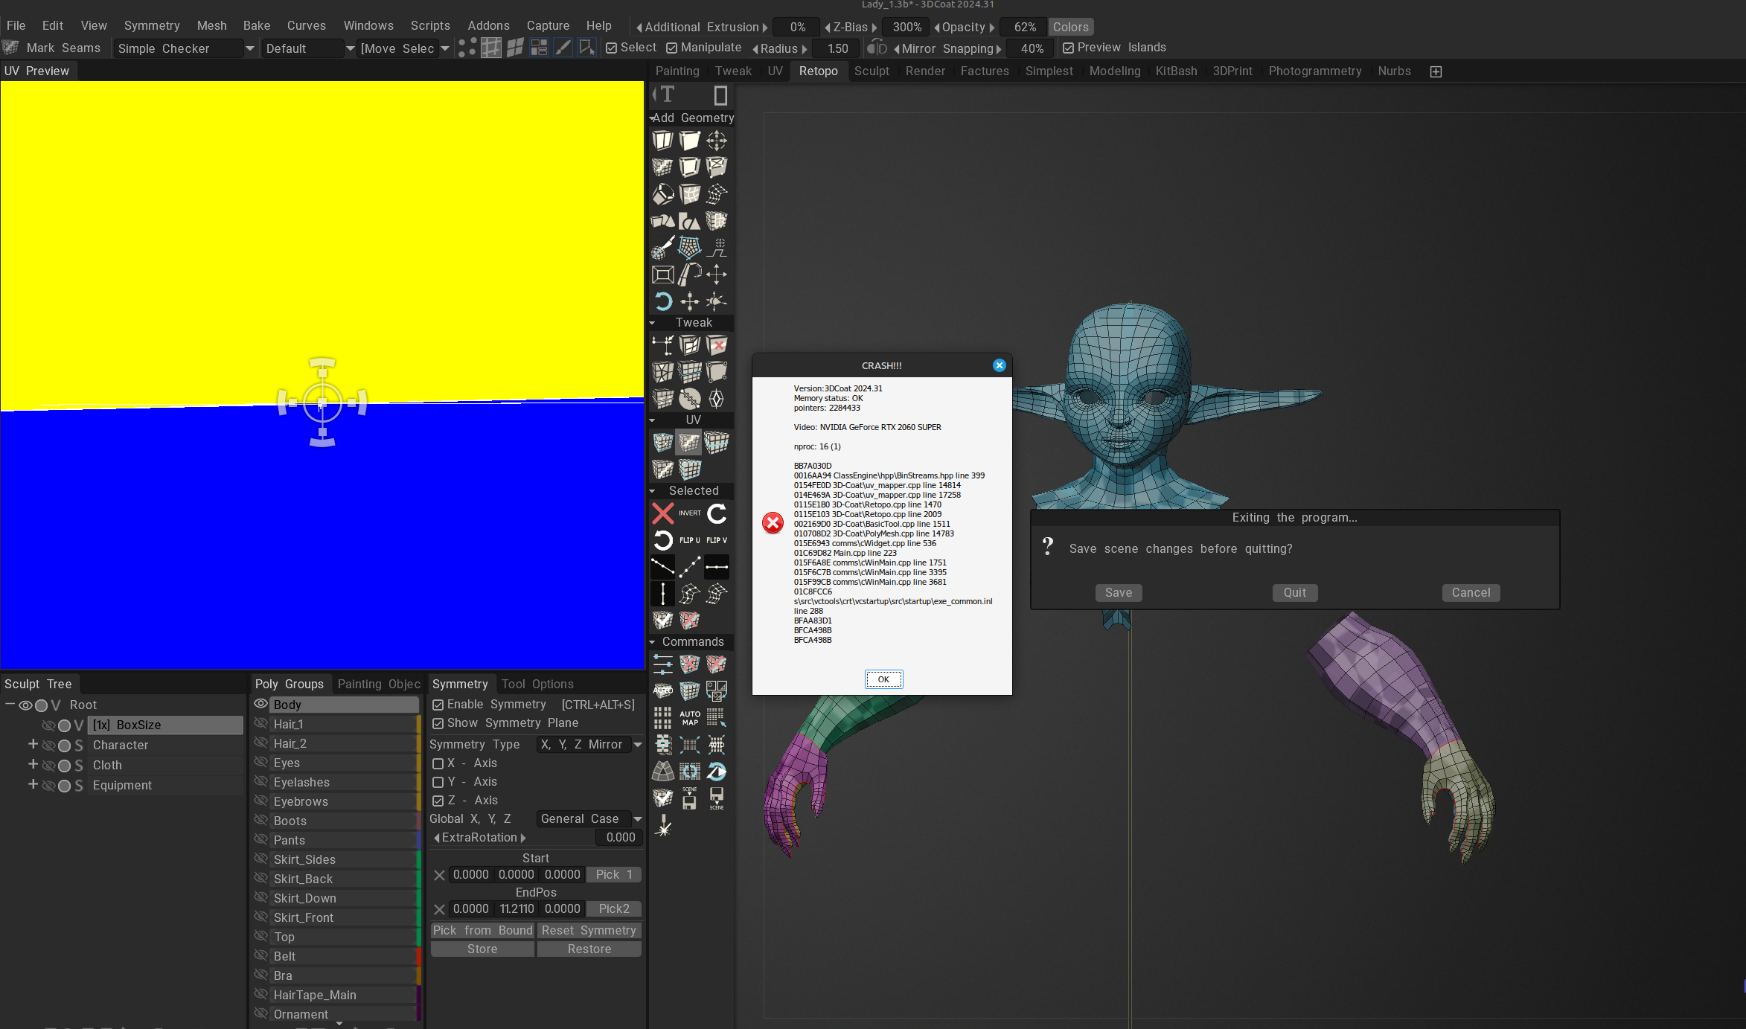
Task: Click the sliders settings icon under Commands
Action: pyautogui.click(x=662, y=664)
